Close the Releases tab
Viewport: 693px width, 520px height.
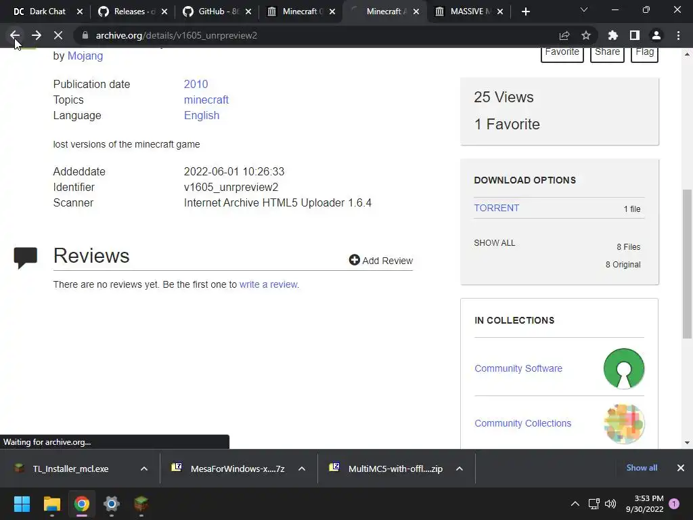pos(164,12)
